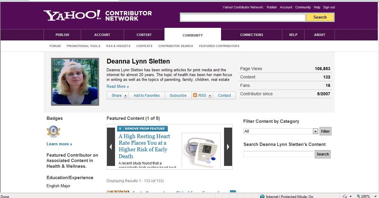Image resolution: width=379 pixels, height=198 pixels.
Task: Expand the category filter combo box
Action: click(x=315, y=131)
